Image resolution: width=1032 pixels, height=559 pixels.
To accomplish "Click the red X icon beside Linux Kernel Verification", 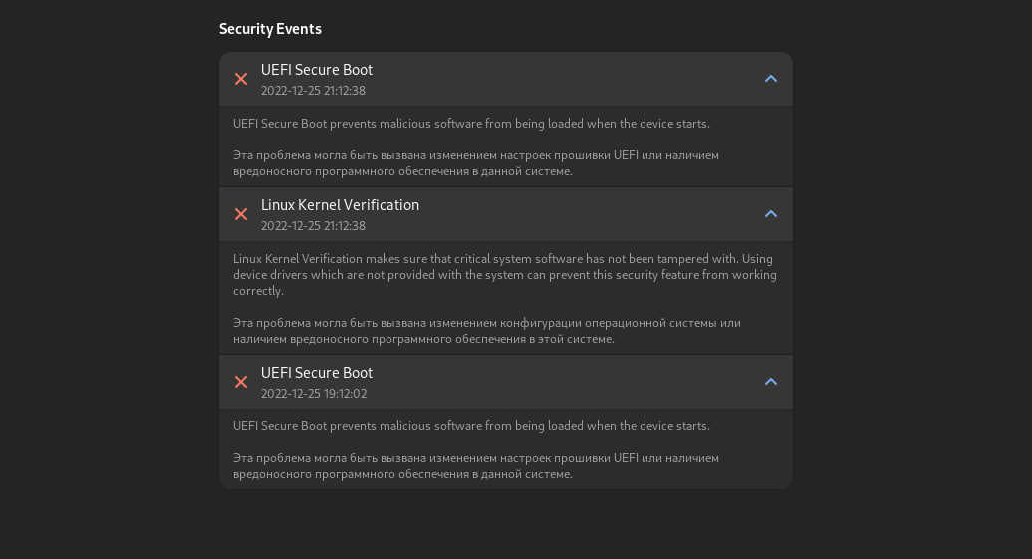I will pyautogui.click(x=241, y=214).
